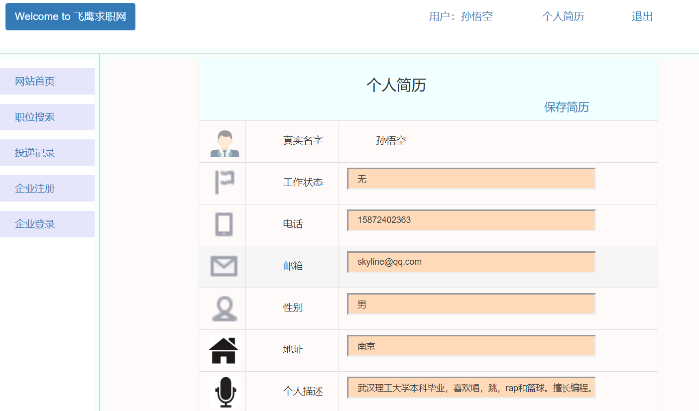The width and height of the screenshot is (699, 411).
Task: Click the envelope icon beside 邮箱
Action: pos(224,266)
